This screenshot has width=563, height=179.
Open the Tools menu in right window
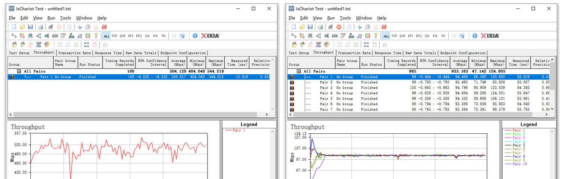tap(345, 18)
